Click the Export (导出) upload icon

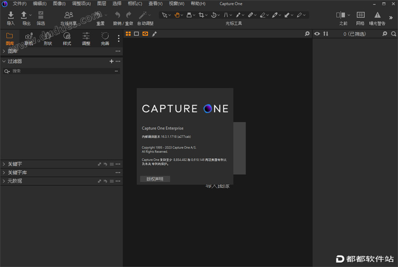coord(24,15)
